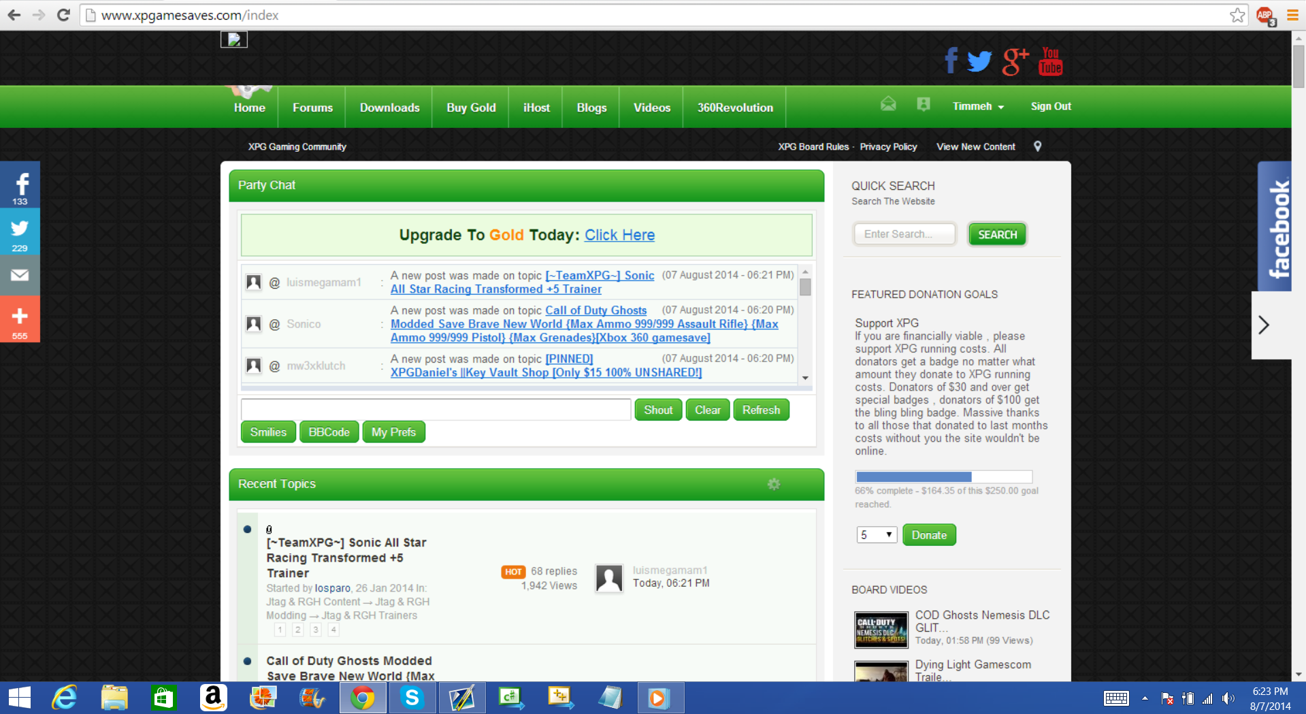
Task: Open My Prefs for the chat
Action: [393, 432]
